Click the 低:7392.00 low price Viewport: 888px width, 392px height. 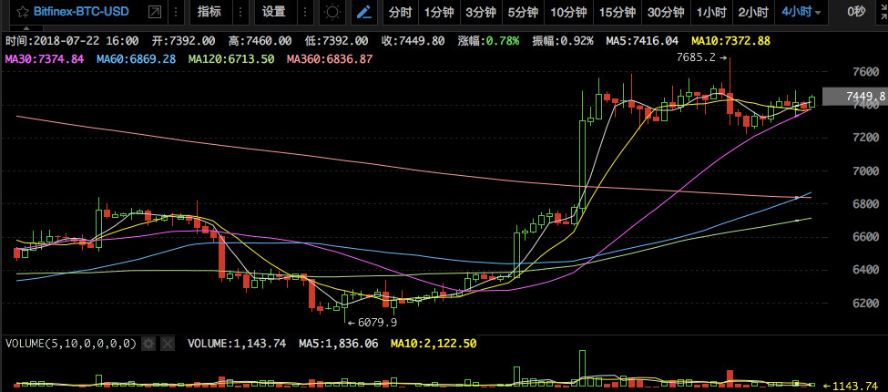tap(336, 41)
